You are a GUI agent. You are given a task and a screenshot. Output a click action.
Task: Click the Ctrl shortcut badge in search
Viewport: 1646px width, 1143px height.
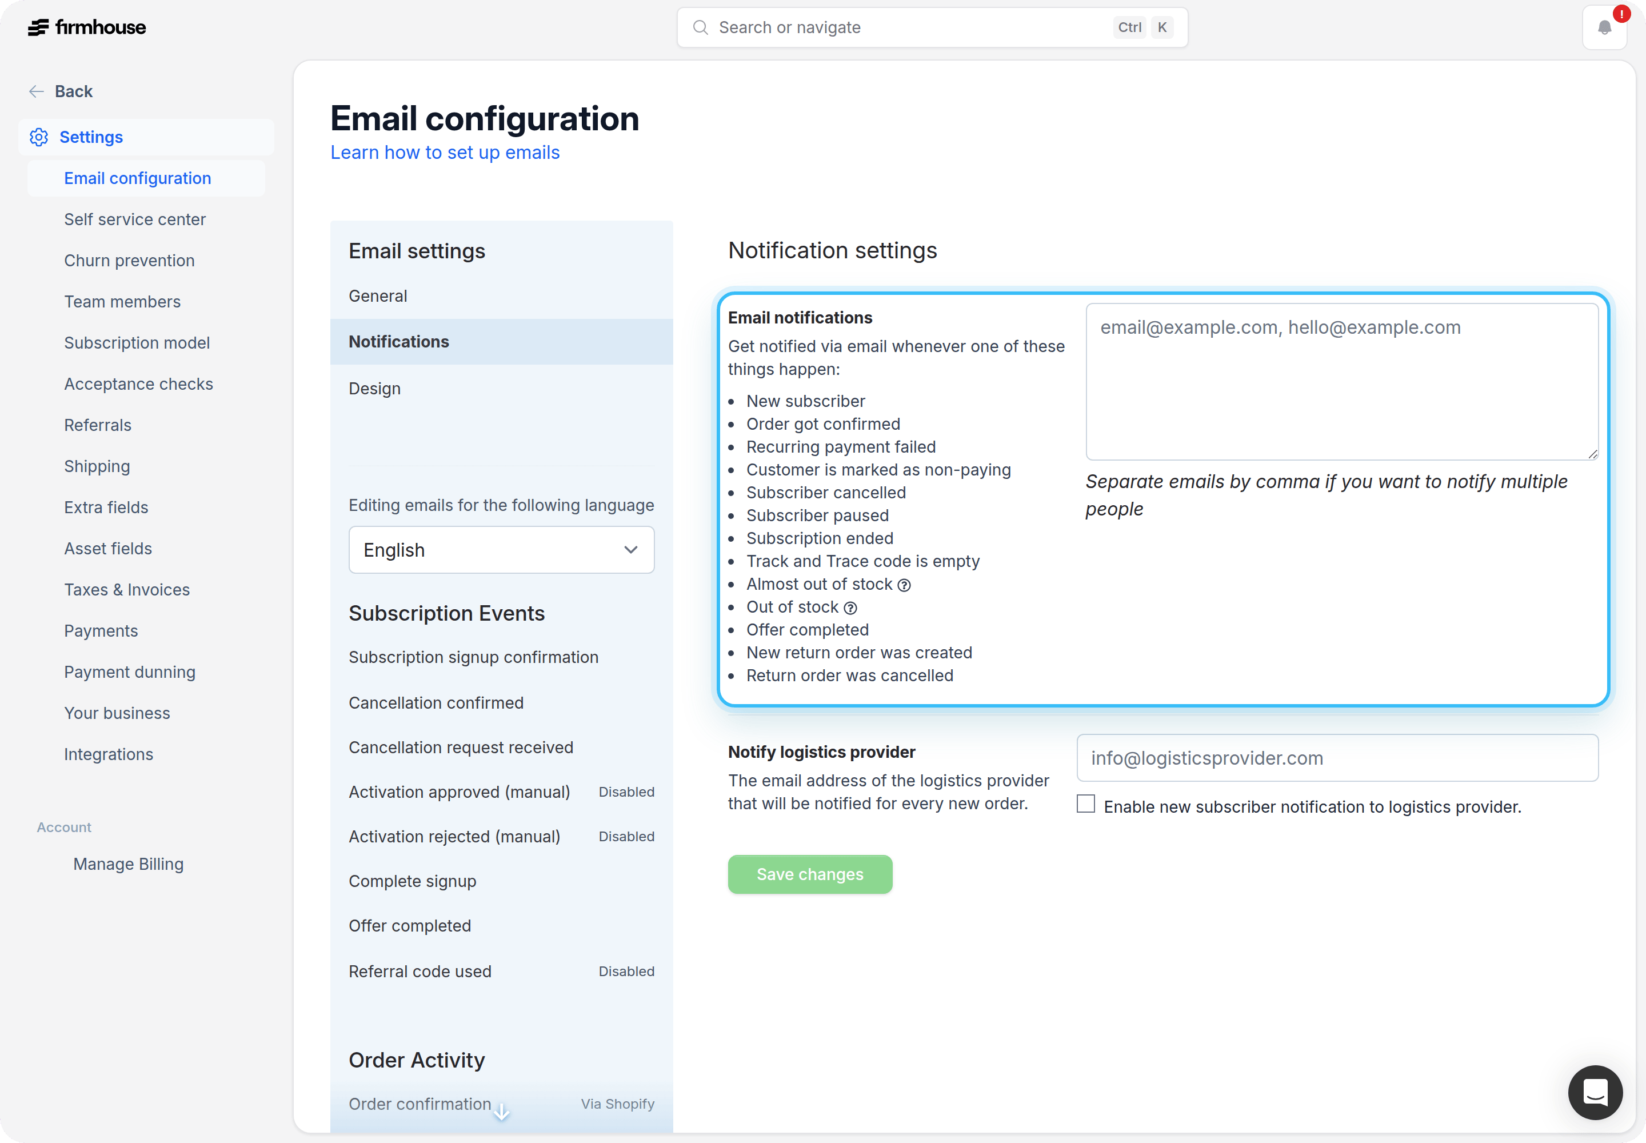pyautogui.click(x=1129, y=27)
